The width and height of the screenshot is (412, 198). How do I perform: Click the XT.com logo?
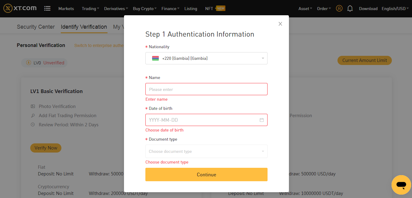coord(20,8)
